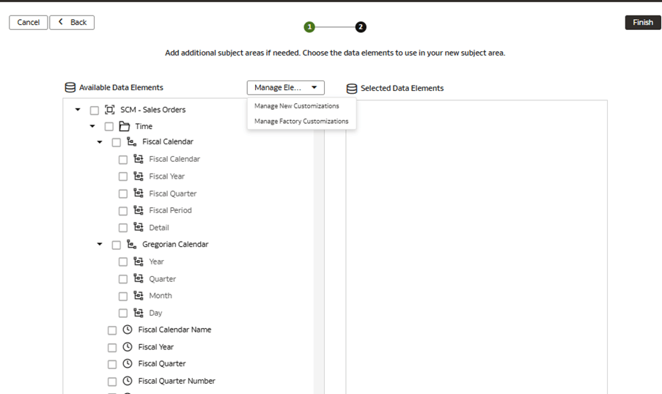
Task: Tick the Fiscal Period checkbox
Action: click(x=123, y=211)
